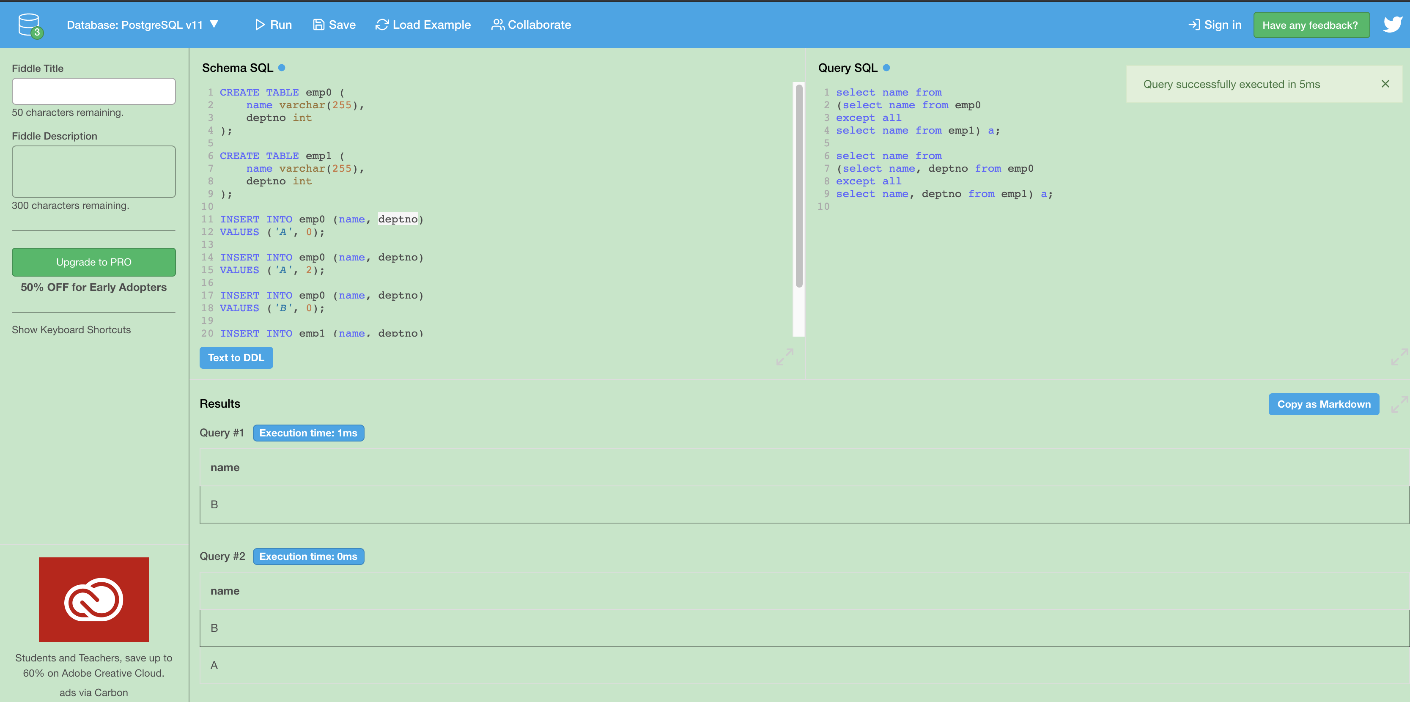The height and width of the screenshot is (702, 1410).
Task: Dismiss the query success notification
Action: 1385,84
